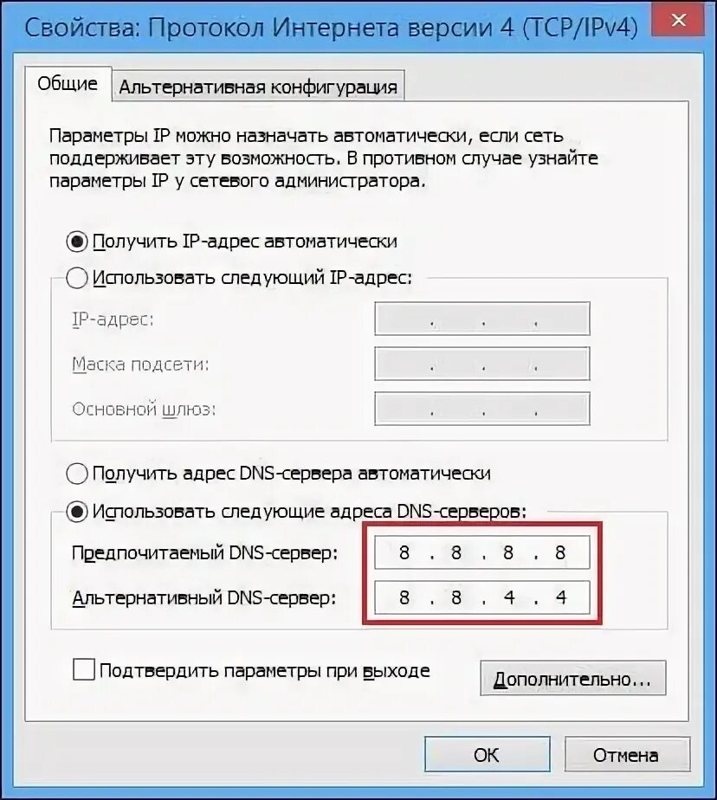This screenshot has height=800, width=717.
Task: Click the Основной шлюз input field
Action: [x=482, y=408]
